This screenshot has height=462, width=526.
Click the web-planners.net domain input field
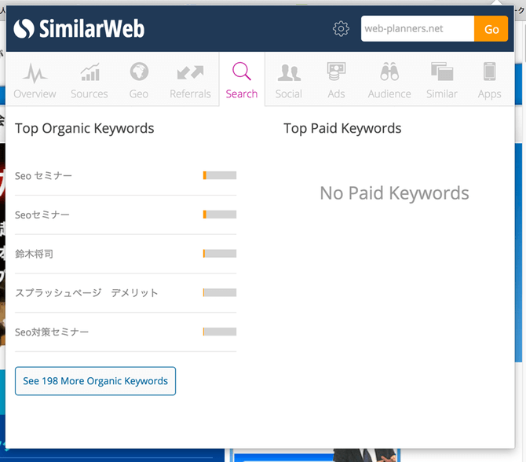click(x=417, y=29)
